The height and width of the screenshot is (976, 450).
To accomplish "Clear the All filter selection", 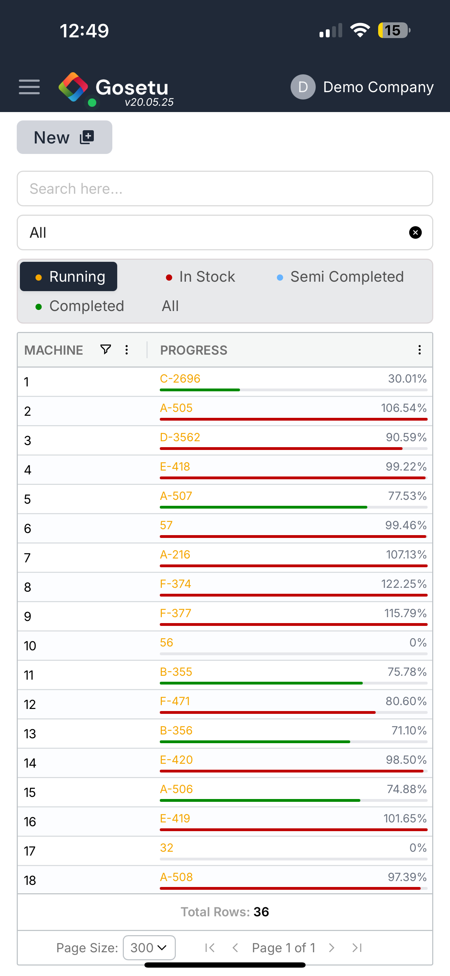I will coord(415,232).
